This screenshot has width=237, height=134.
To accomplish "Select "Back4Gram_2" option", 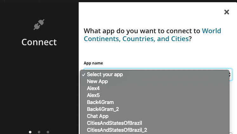I will 155,109.
